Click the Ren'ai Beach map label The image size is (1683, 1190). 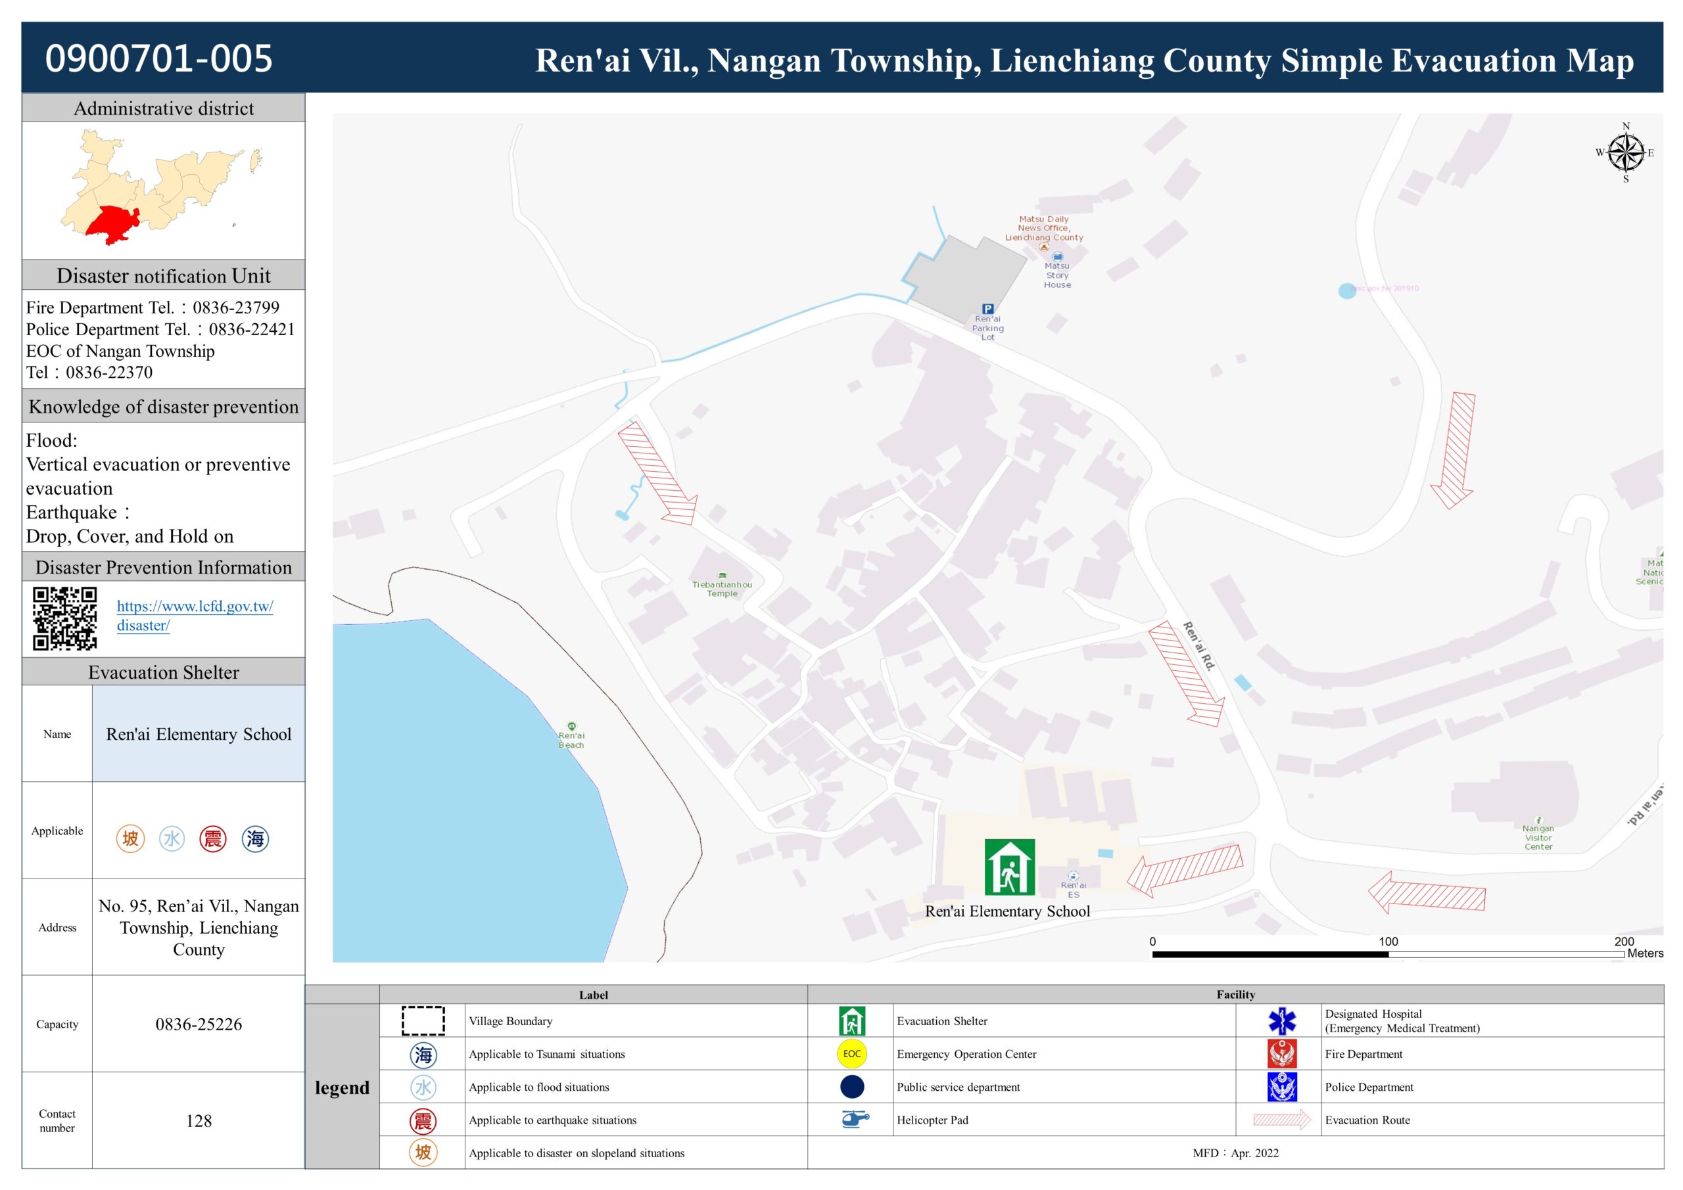[571, 739]
